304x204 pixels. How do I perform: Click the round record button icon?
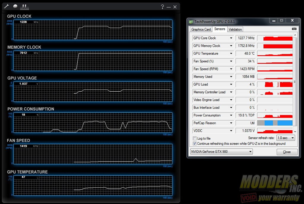pos(15,7)
